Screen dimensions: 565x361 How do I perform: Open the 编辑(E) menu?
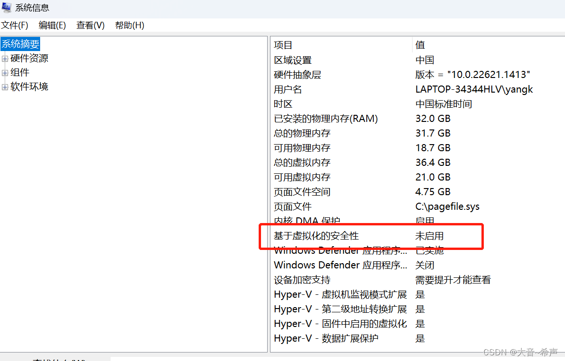(x=52, y=25)
